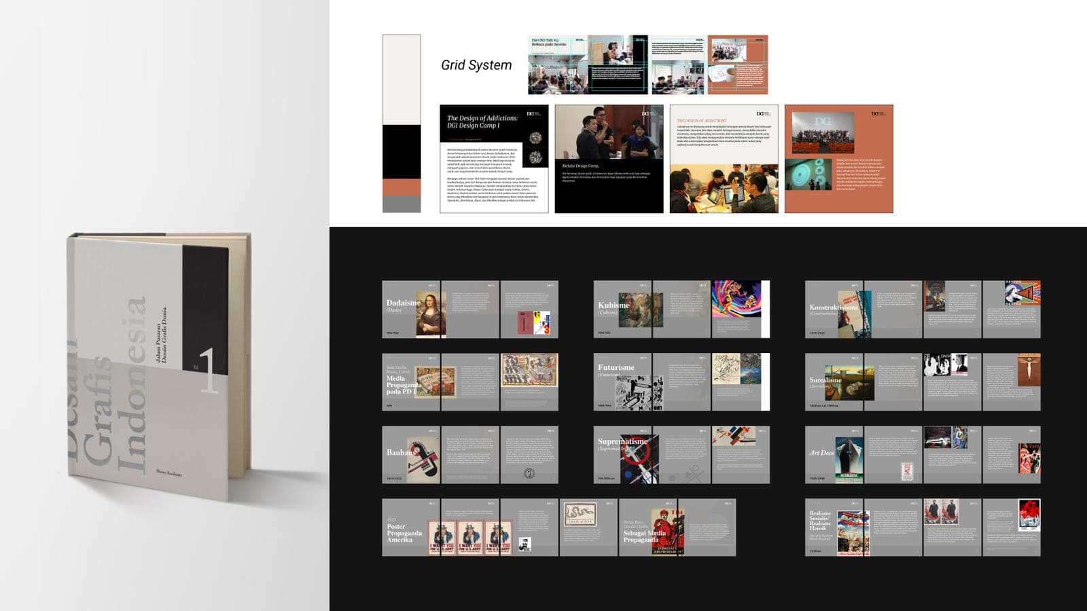Click the red poster at Realisme spread's end
1087x611 pixels.
pos(1029,514)
